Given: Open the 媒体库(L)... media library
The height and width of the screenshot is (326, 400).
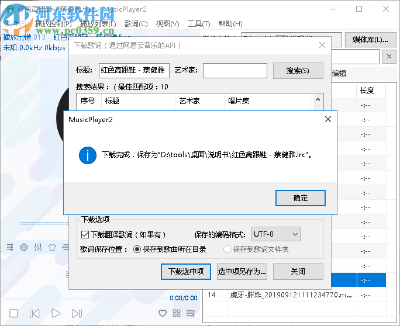Looking at the screenshot, I should click(x=370, y=40).
